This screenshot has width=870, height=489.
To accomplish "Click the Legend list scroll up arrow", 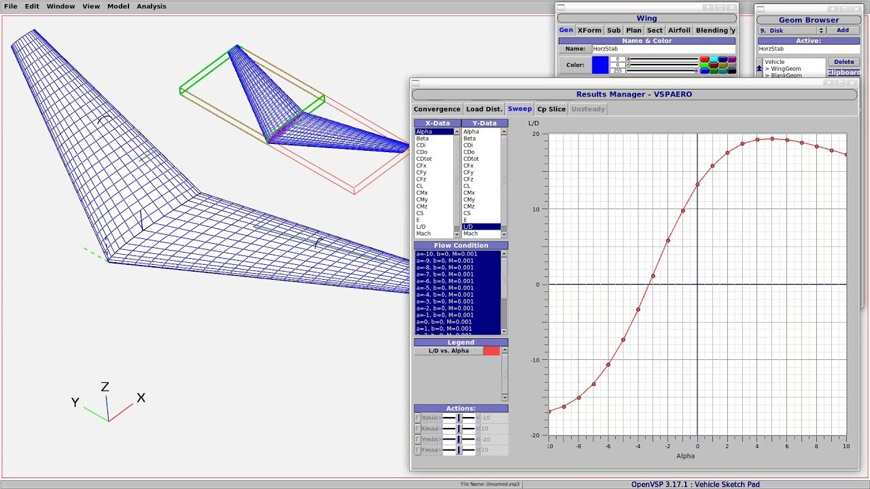I will pos(504,350).
